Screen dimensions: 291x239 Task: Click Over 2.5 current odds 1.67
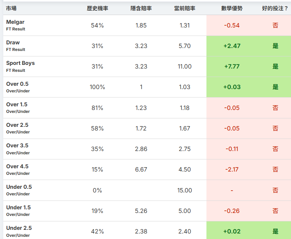[x=184, y=128]
